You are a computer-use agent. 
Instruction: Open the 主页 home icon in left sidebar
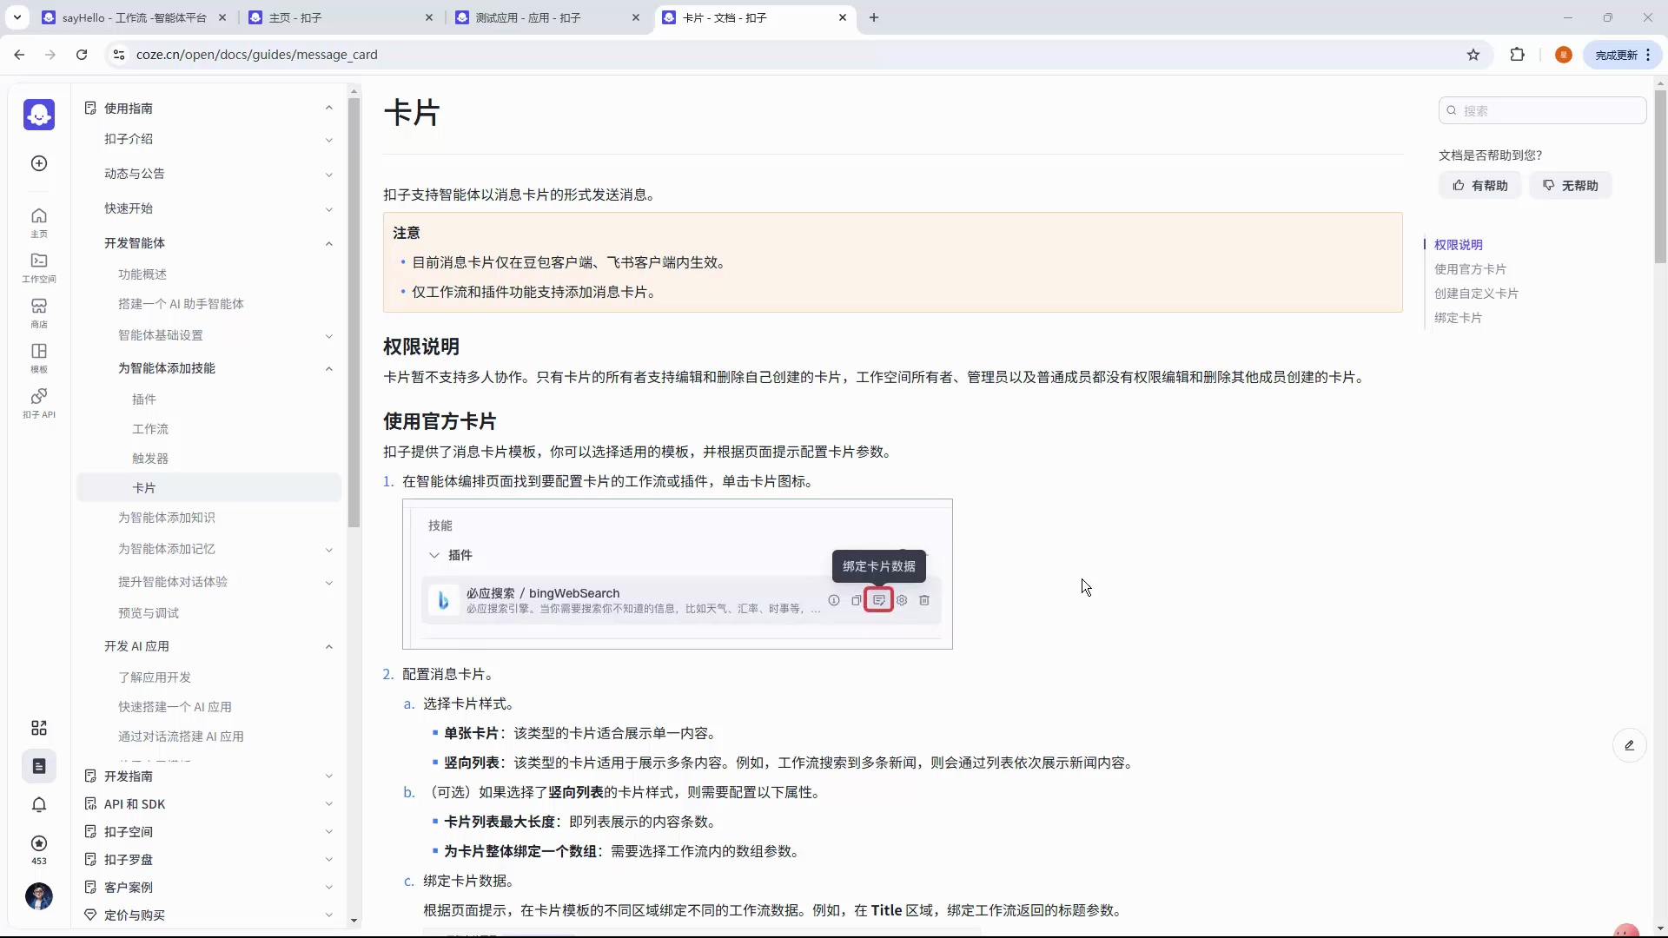[38, 222]
